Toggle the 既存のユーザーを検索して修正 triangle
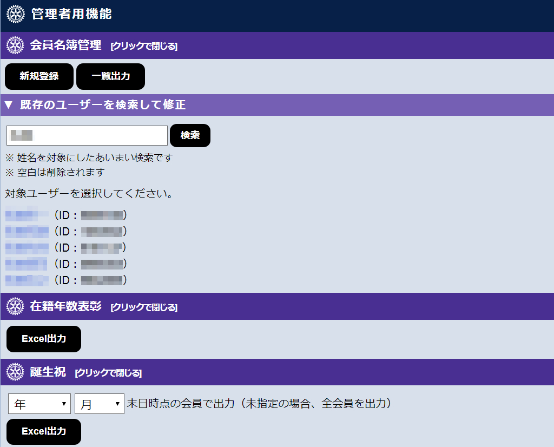554x447 pixels. (x=8, y=105)
